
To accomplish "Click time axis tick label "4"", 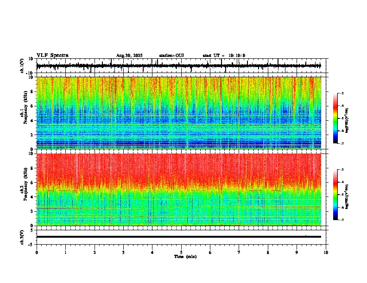I will tap(152, 252).
